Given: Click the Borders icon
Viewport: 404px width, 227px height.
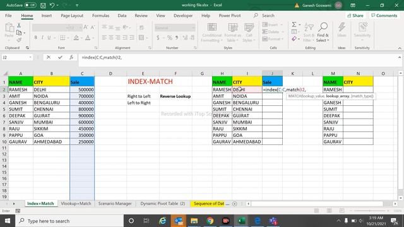Looking at the screenshot, I should 62,38.
